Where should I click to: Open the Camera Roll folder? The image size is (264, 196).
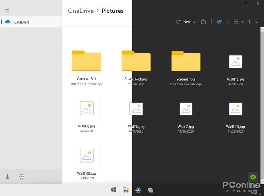[86, 61]
